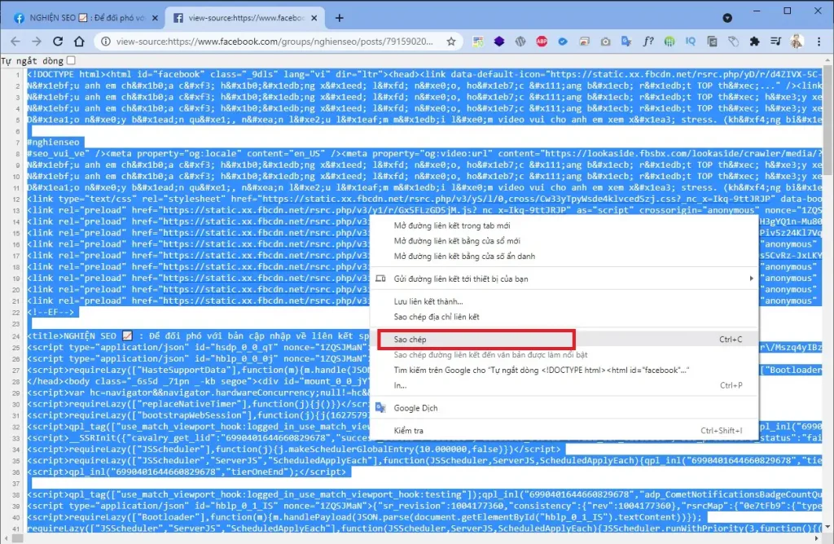
Task: Open the media control playlist icon
Action: (775, 41)
